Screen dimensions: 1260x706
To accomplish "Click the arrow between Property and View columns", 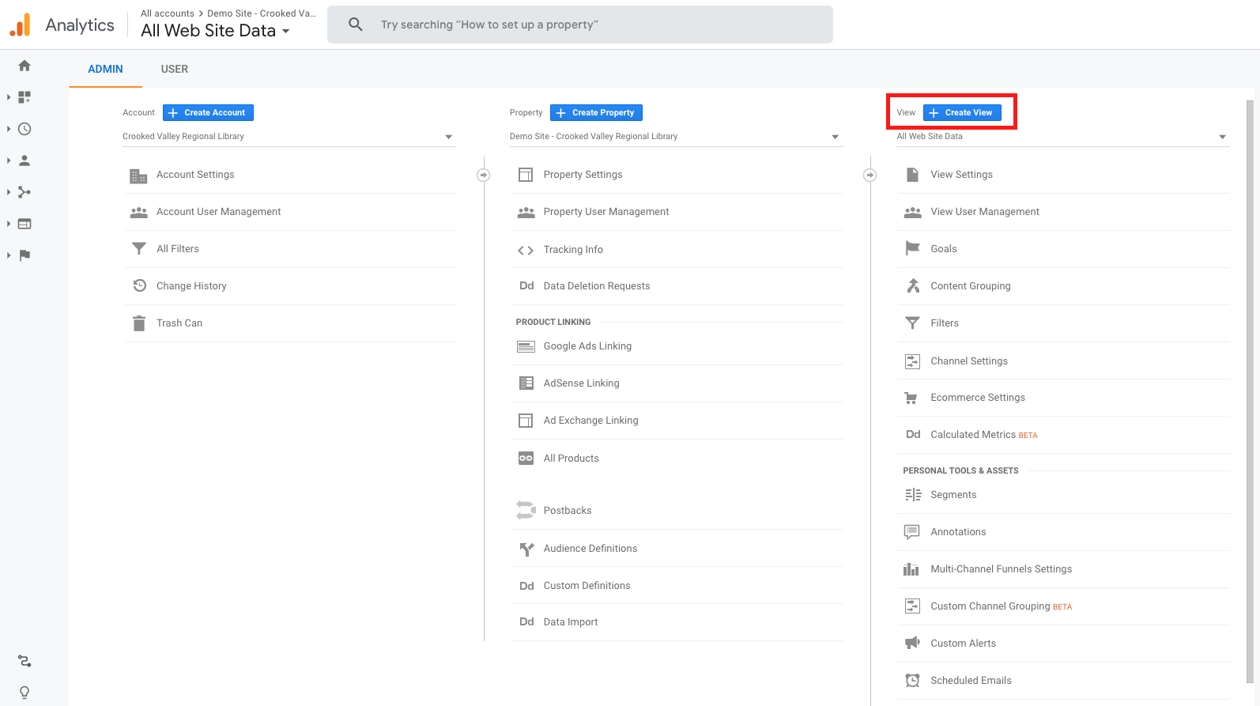I will 870,175.
